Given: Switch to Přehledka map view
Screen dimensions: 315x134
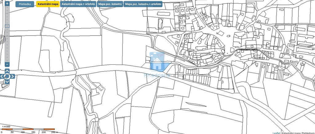Looking at the screenshot, I should click(x=25, y=5).
